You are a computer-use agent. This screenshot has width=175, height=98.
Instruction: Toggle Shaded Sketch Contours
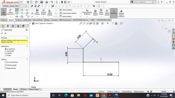[121, 13]
